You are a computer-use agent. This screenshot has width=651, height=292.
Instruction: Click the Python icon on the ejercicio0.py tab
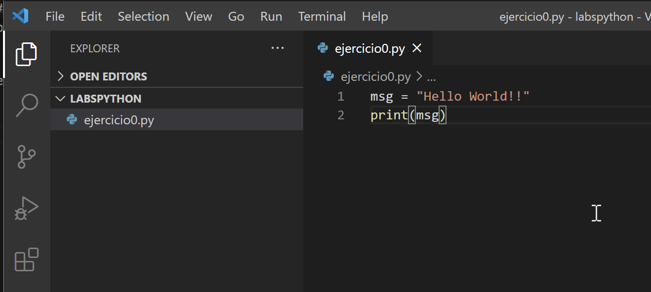(x=322, y=48)
